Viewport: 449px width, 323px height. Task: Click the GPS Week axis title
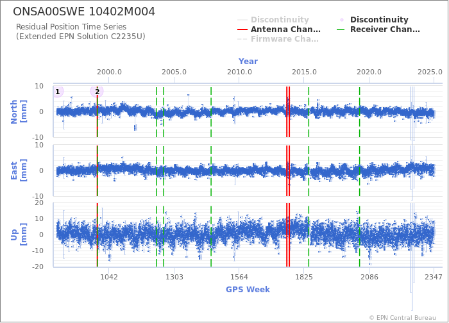coord(248,290)
